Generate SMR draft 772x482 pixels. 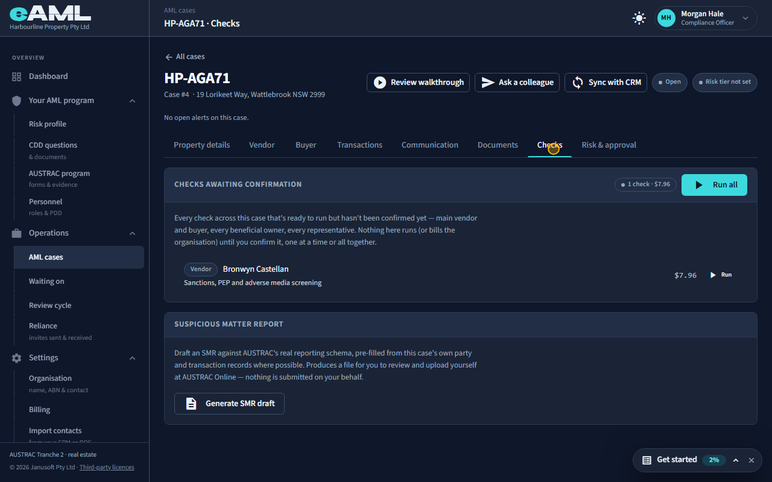(x=229, y=404)
